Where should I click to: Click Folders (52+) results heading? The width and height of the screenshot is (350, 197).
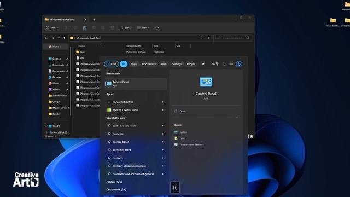point(114,182)
